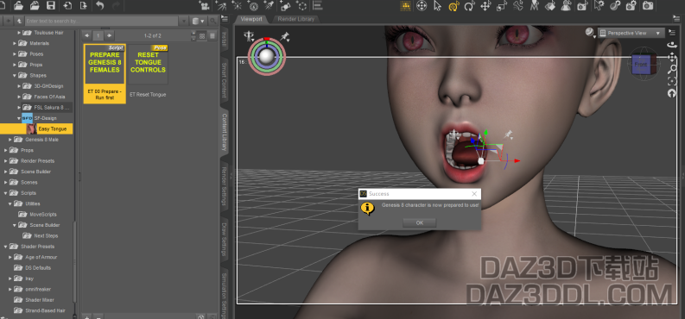This screenshot has width=685, height=319.
Task: Click the Render camera icon at far right
Action: 649,5
